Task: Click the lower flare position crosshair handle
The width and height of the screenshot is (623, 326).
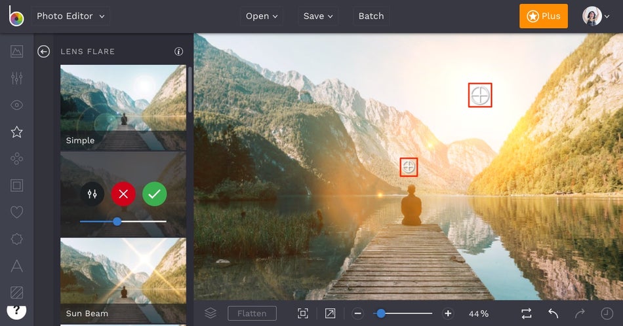Action: coord(409,167)
